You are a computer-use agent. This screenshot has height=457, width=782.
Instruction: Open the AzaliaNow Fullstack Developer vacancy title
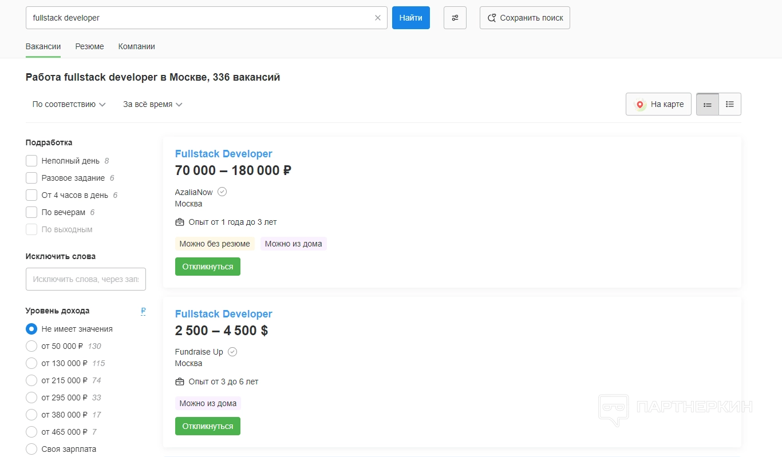click(223, 154)
